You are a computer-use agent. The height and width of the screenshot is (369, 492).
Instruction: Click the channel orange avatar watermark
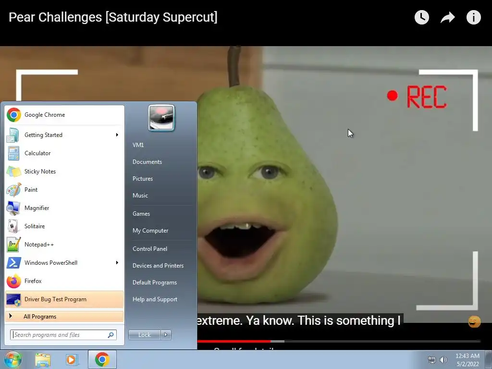(474, 321)
